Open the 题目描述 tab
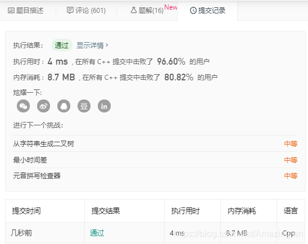Screen dimensions: 308x244 25,11
